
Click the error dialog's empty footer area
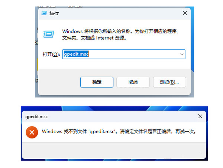click(x=114, y=151)
